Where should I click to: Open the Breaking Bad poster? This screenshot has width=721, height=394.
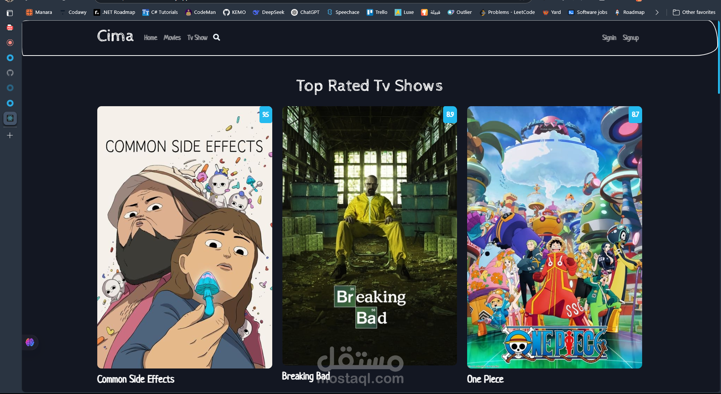[370, 236]
